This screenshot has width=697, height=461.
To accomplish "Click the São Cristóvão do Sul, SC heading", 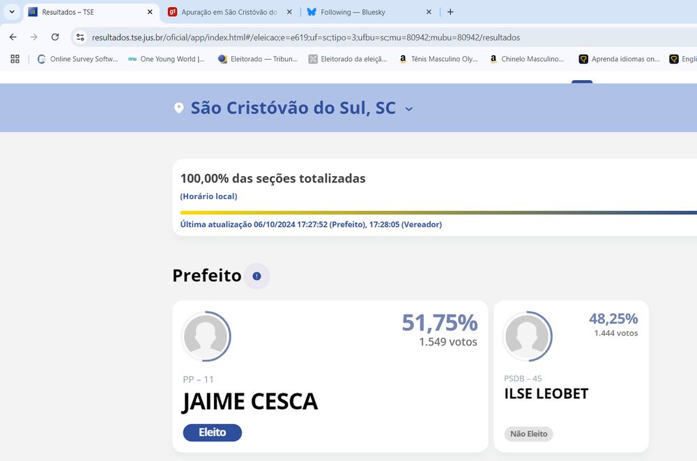I will (293, 108).
